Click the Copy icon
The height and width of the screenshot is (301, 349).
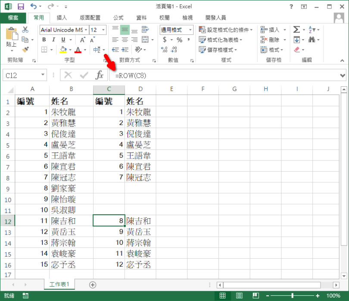click(x=25, y=40)
